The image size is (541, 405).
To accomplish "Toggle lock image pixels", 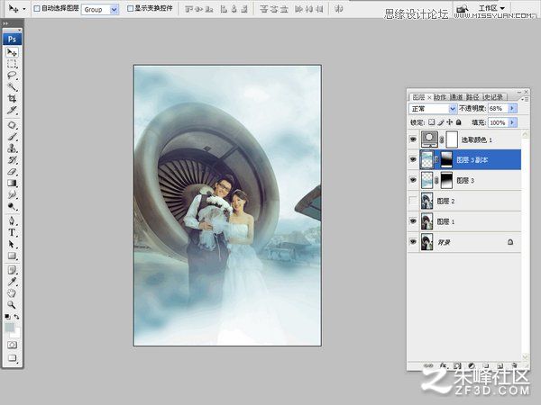I will point(441,122).
